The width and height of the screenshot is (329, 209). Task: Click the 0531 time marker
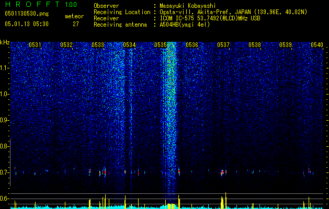point(35,45)
